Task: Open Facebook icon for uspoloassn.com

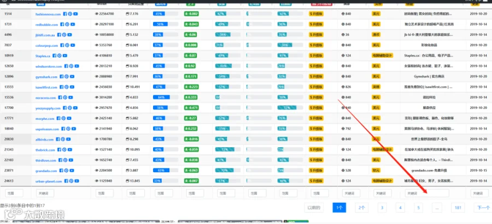Action: (x=63, y=129)
